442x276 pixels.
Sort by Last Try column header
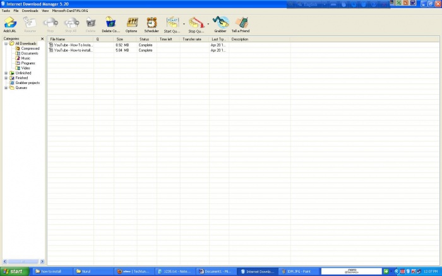point(219,39)
